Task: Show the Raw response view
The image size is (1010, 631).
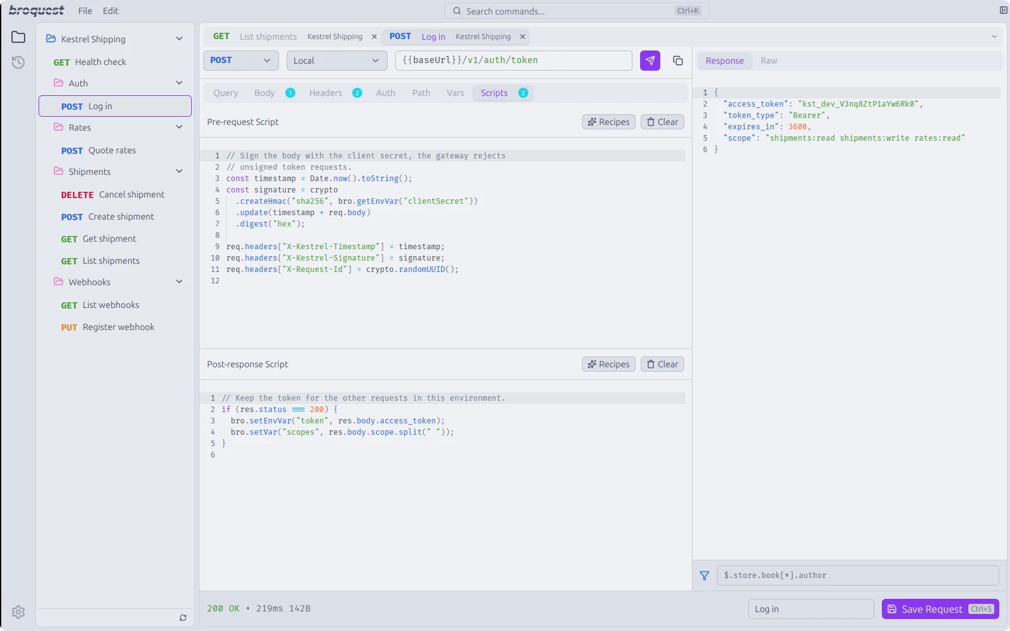Action: pos(769,61)
